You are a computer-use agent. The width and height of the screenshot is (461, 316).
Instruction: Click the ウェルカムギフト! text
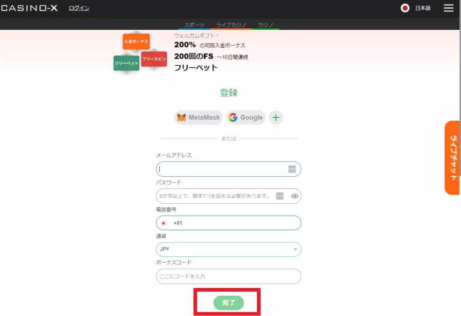(196, 36)
